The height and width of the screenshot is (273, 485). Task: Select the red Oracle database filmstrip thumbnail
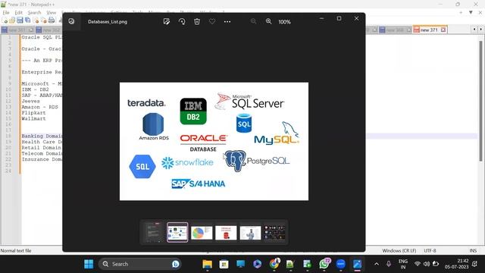[x=226, y=233]
